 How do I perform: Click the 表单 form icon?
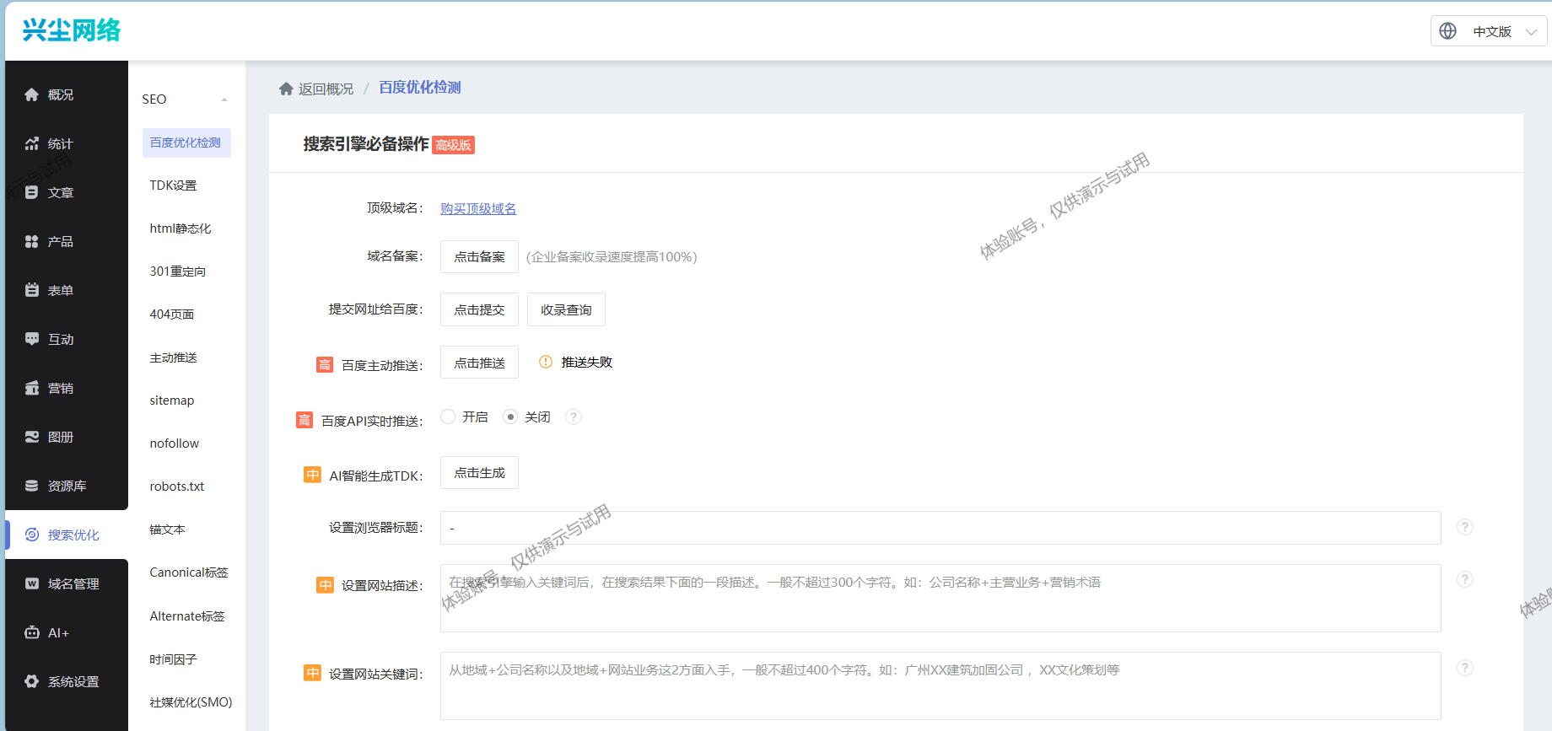[32, 290]
